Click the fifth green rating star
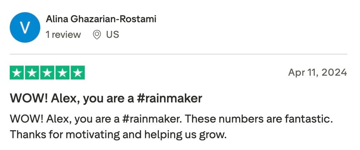The width and height of the screenshot is (360, 150). pos(77,73)
